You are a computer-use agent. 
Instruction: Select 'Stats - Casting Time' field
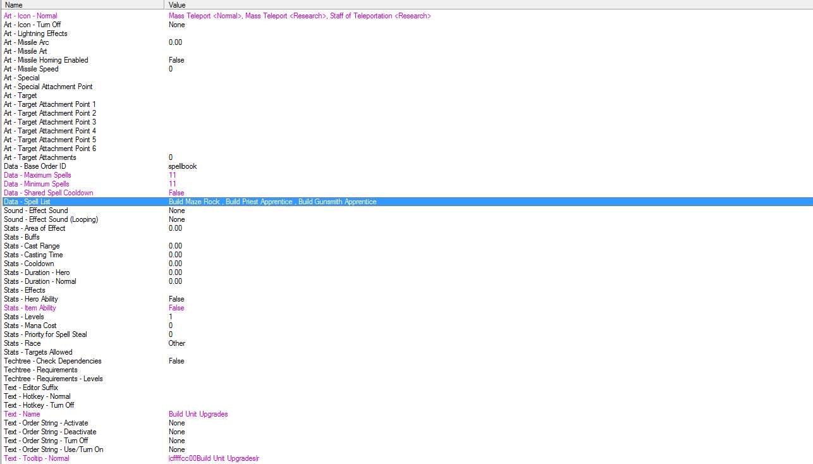coord(406,255)
